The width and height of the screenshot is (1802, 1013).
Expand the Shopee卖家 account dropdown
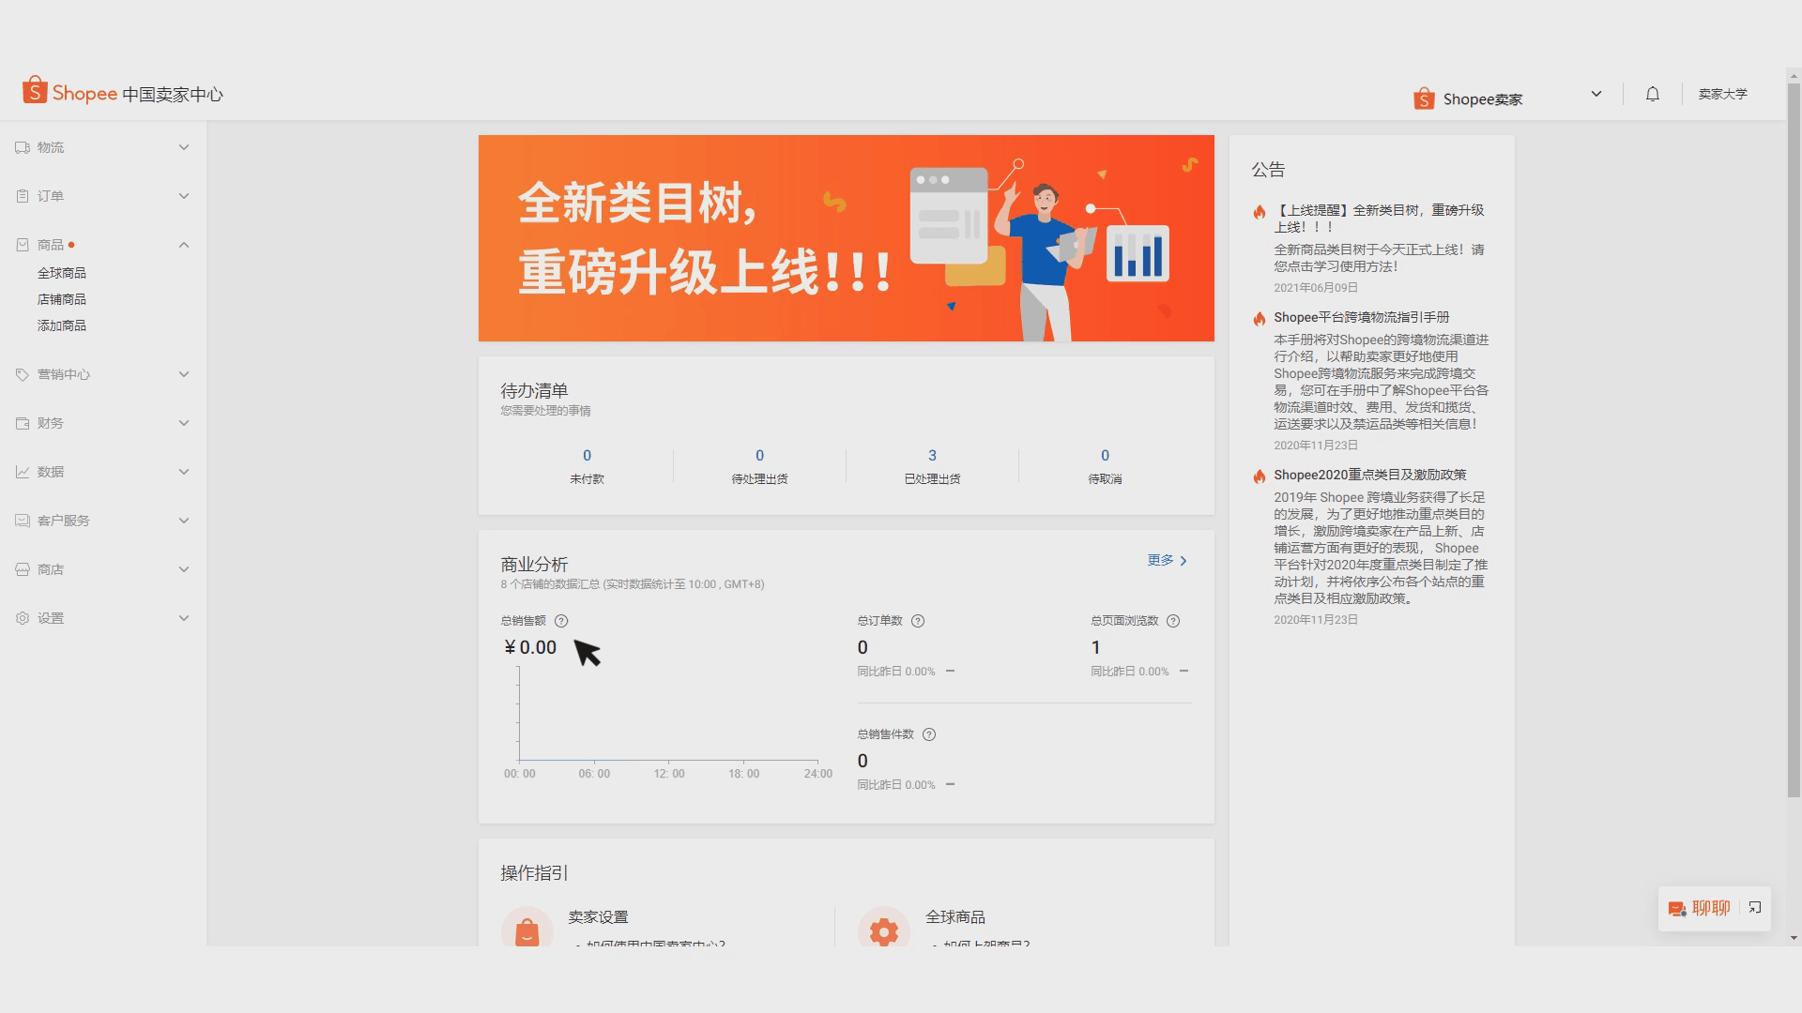coord(1596,94)
